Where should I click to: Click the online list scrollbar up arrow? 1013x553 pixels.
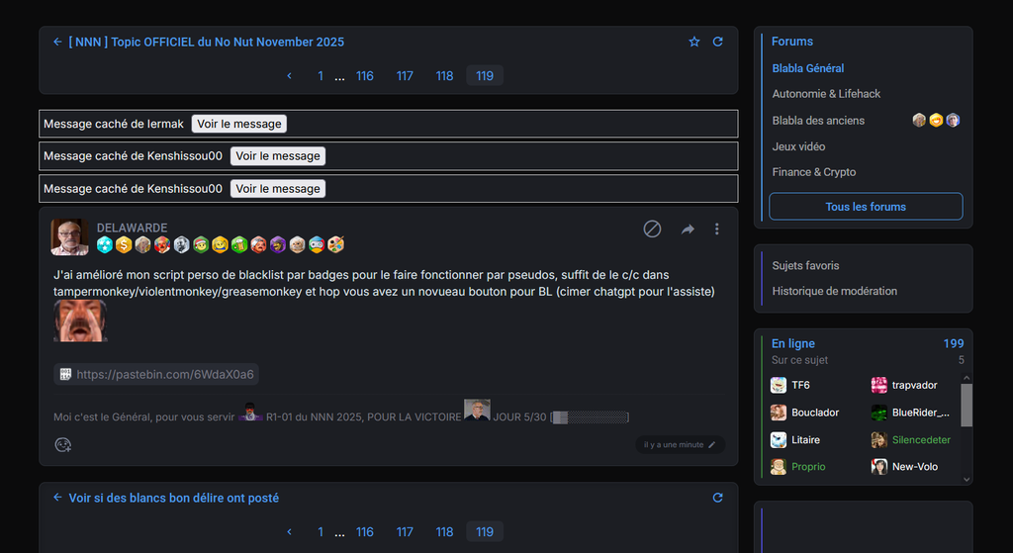(967, 378)
